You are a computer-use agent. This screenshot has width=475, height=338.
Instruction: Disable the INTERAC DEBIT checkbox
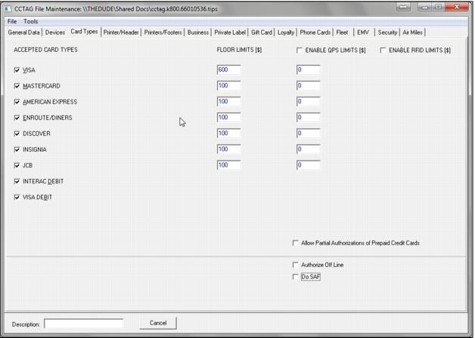coord(17,181)
